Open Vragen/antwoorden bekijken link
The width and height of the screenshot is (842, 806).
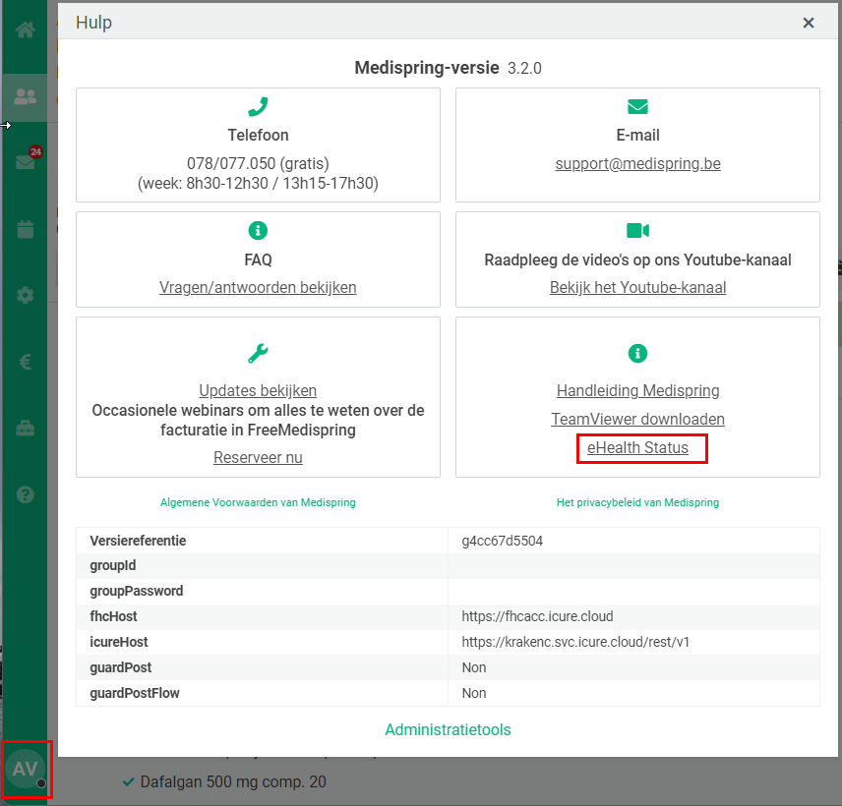(258, 288)
